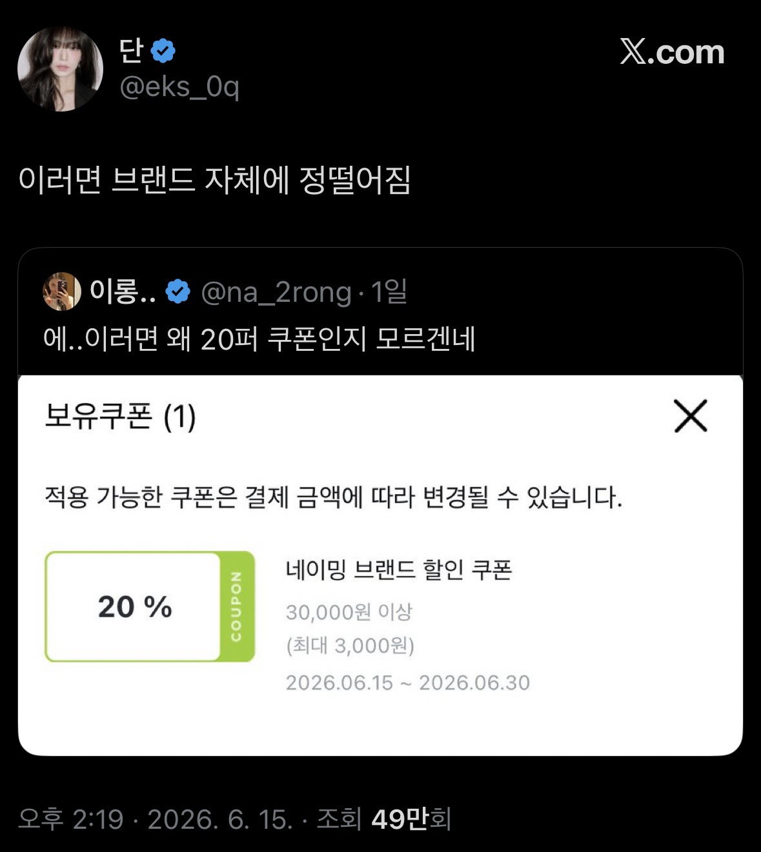Image resolution: width=761 pixels, height=852 pixels.
Task: Open 단's profile avatar photo
Action: pyautogui.click(x=60, y=69)
